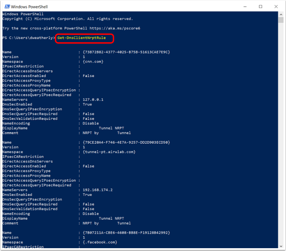Click the rule name GUID starting with 79CE20A4

[x=126, y=142]
